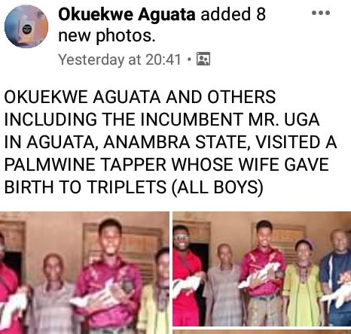The image size is (351, 334).
Task: Click the 'added 8 new photos' text
Action: (162, 25)
